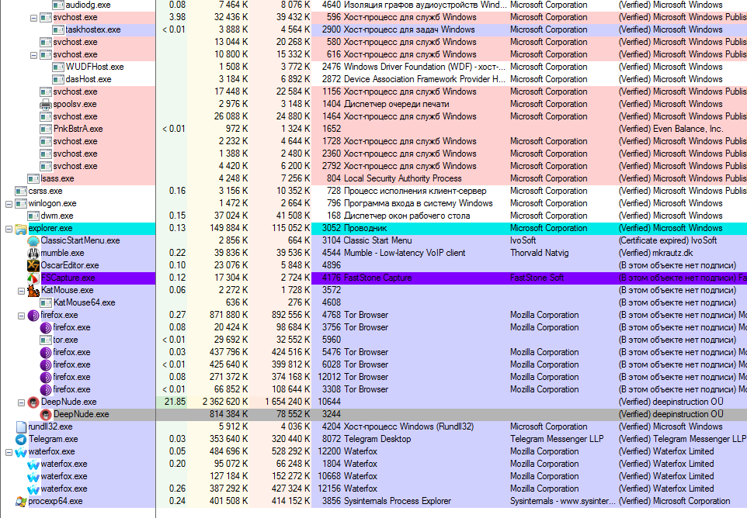Click 'Mumble - Low-latency VoIP client' description

[x=405, y=253]
